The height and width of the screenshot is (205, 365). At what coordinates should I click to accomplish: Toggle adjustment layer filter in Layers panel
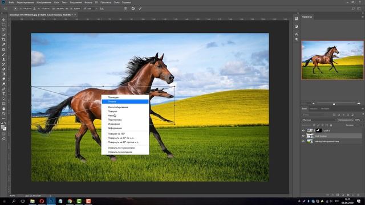tap(339, 115)
